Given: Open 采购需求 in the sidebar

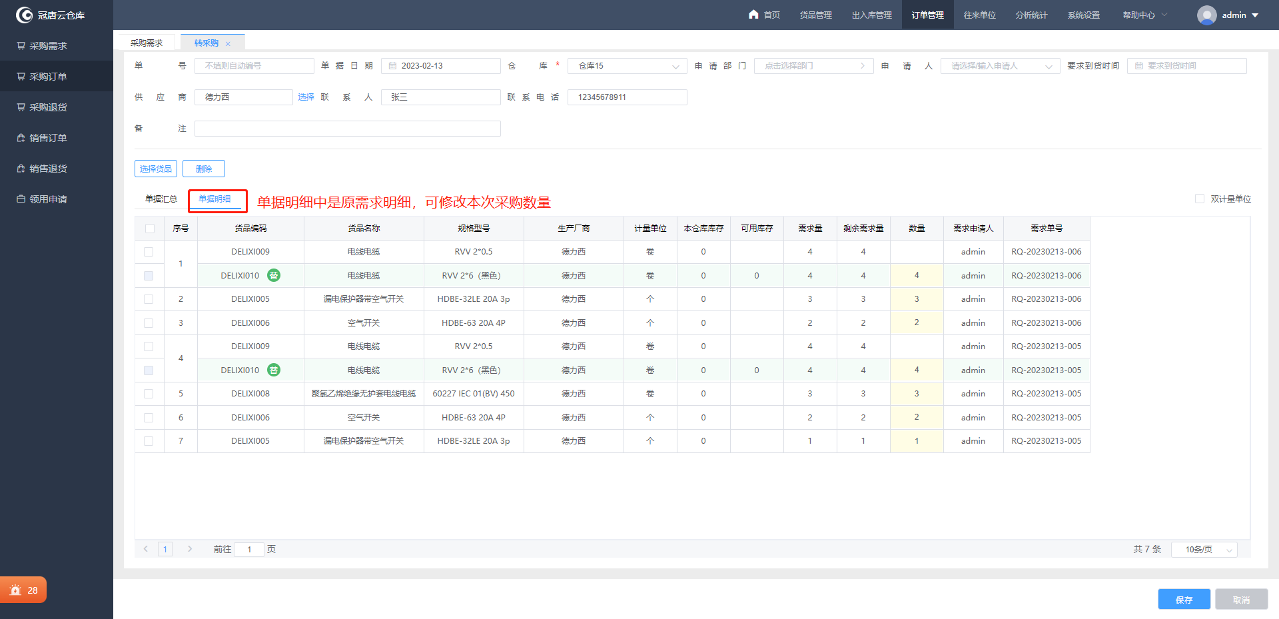Looking at the screenshot, I should (x=57, y=46).
